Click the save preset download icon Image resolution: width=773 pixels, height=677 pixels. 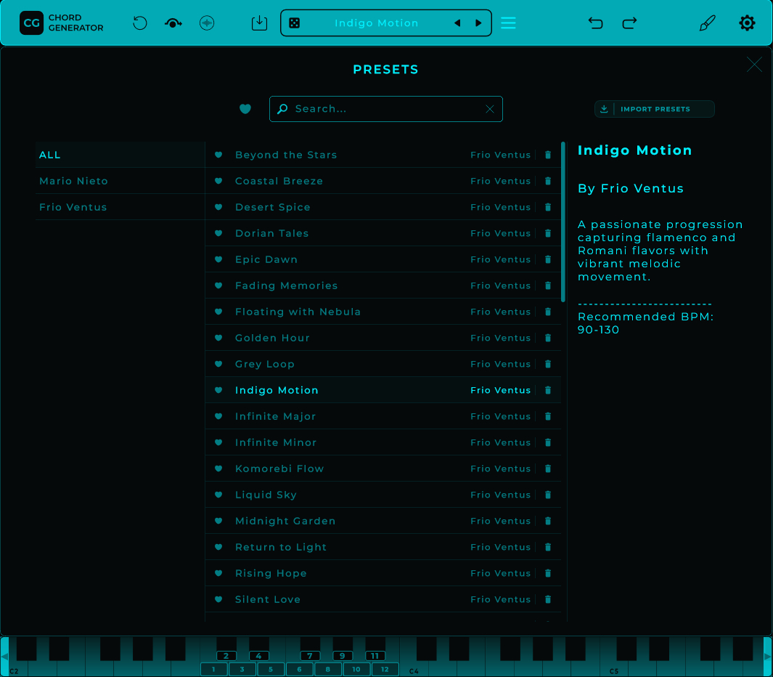(x=259, y=23)
